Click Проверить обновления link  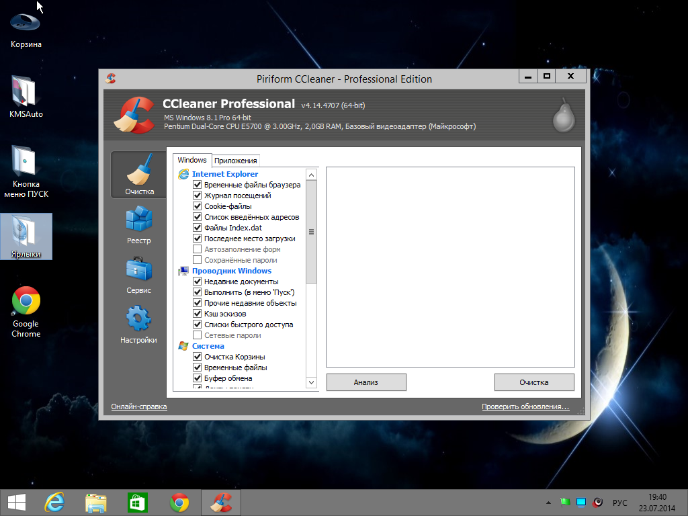pyautogui.click(x=525, y=406)
